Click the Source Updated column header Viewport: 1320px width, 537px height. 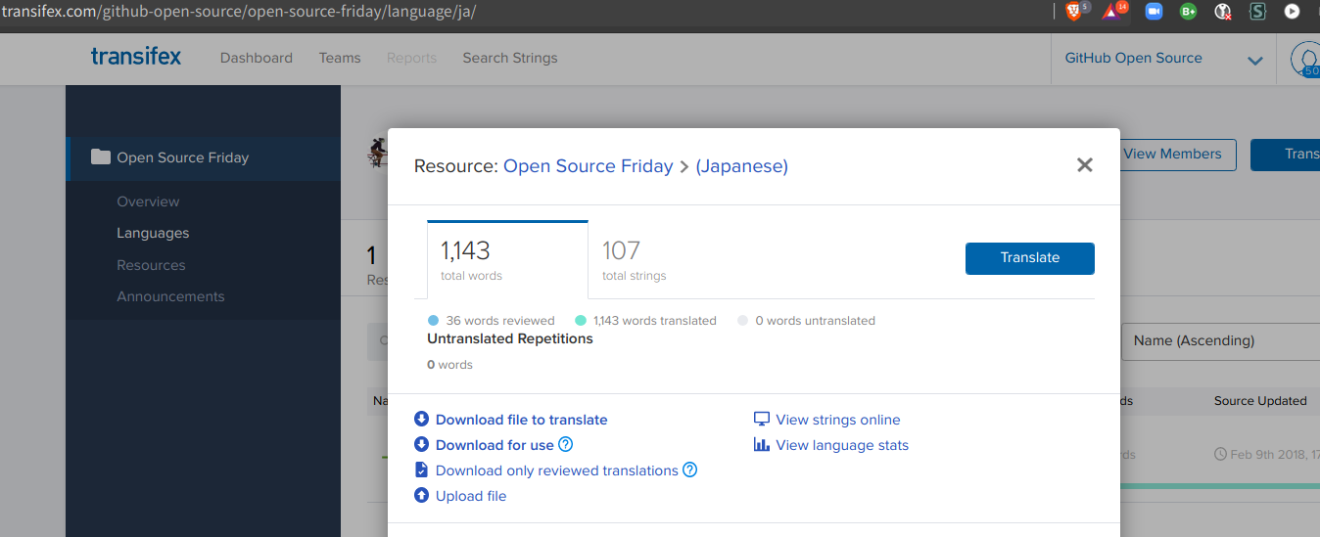(x=1260, y=400)
